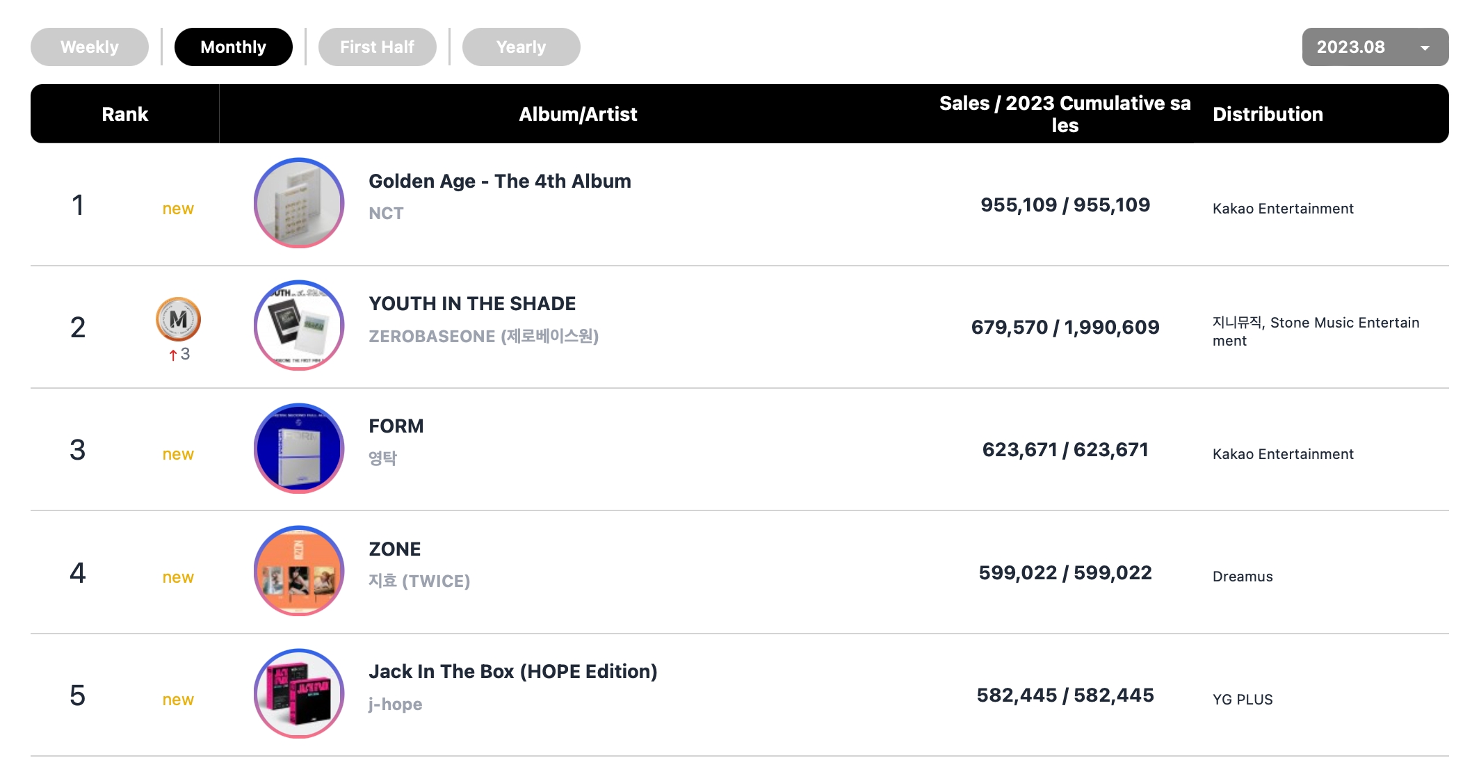
Task: Switch to the Weekly chart tab
Action: [x=90, y=47]
